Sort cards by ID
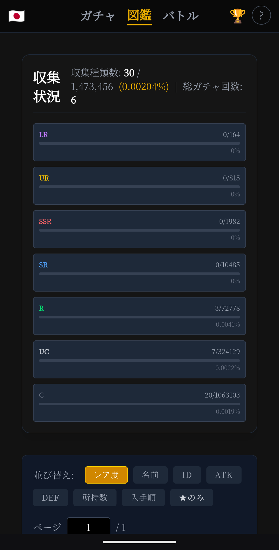The height and width of the screenshot is (550, 279). [187, 475]
